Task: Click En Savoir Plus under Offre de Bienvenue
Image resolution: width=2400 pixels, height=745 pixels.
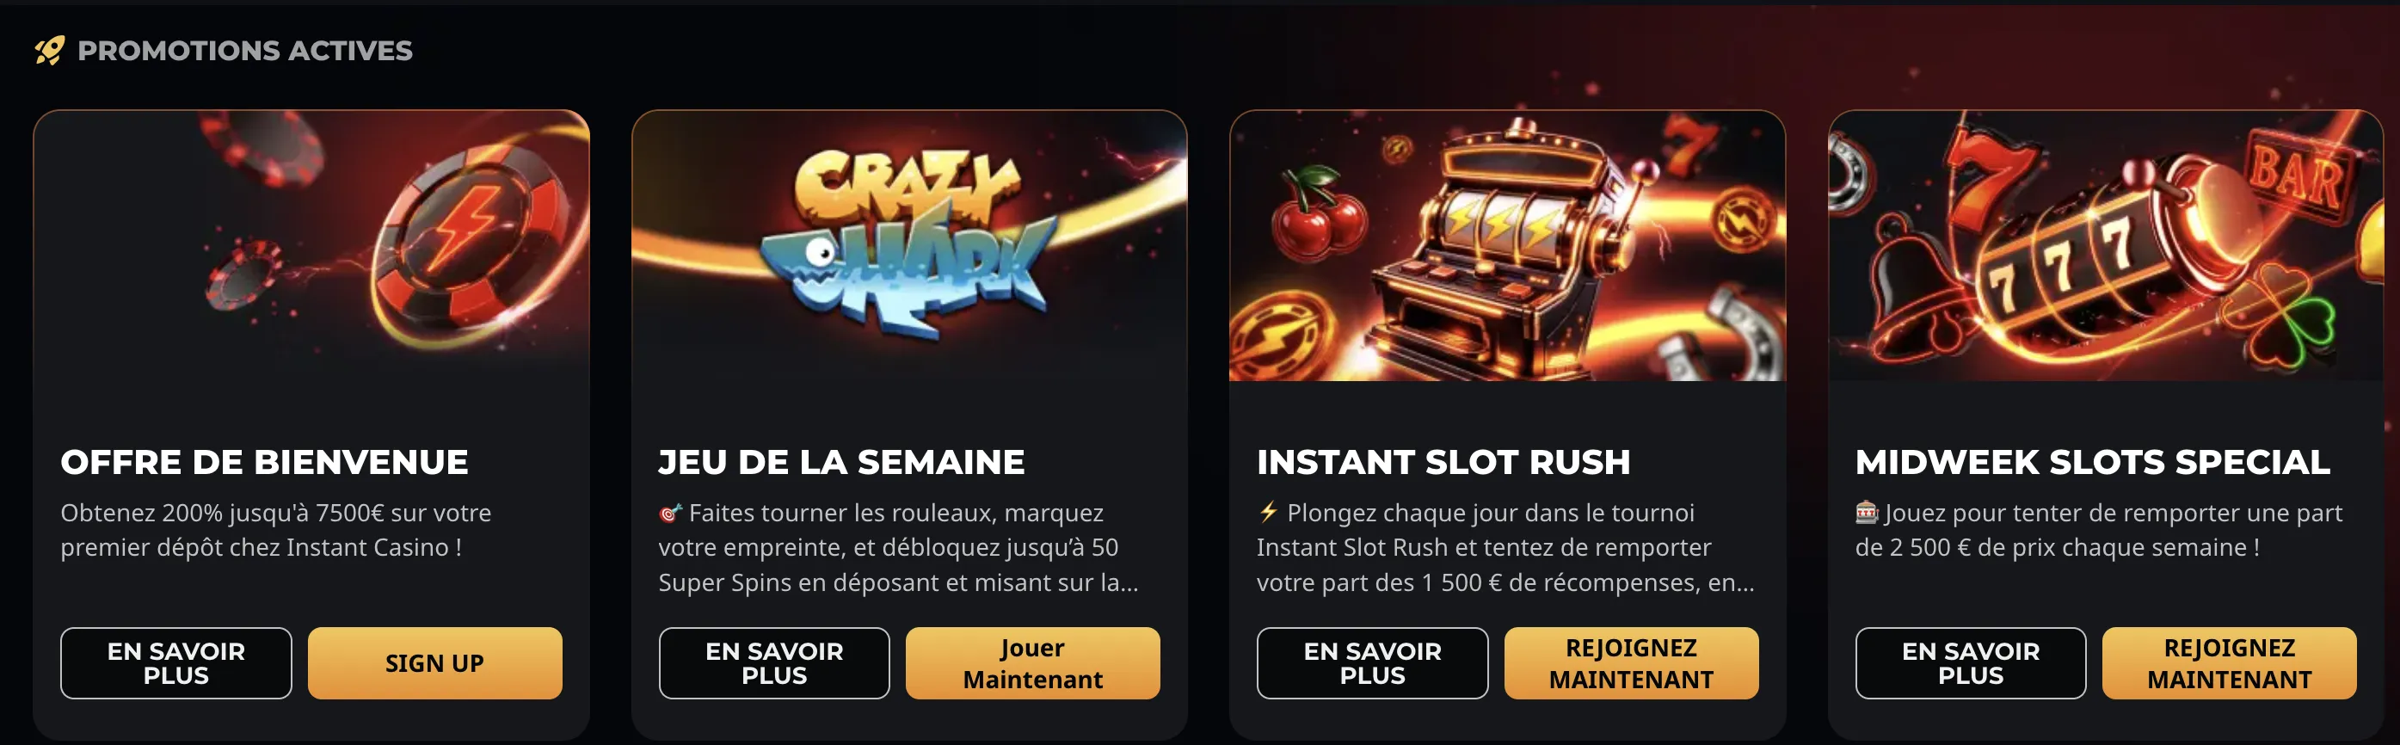Action: click(x=176, y=663)
